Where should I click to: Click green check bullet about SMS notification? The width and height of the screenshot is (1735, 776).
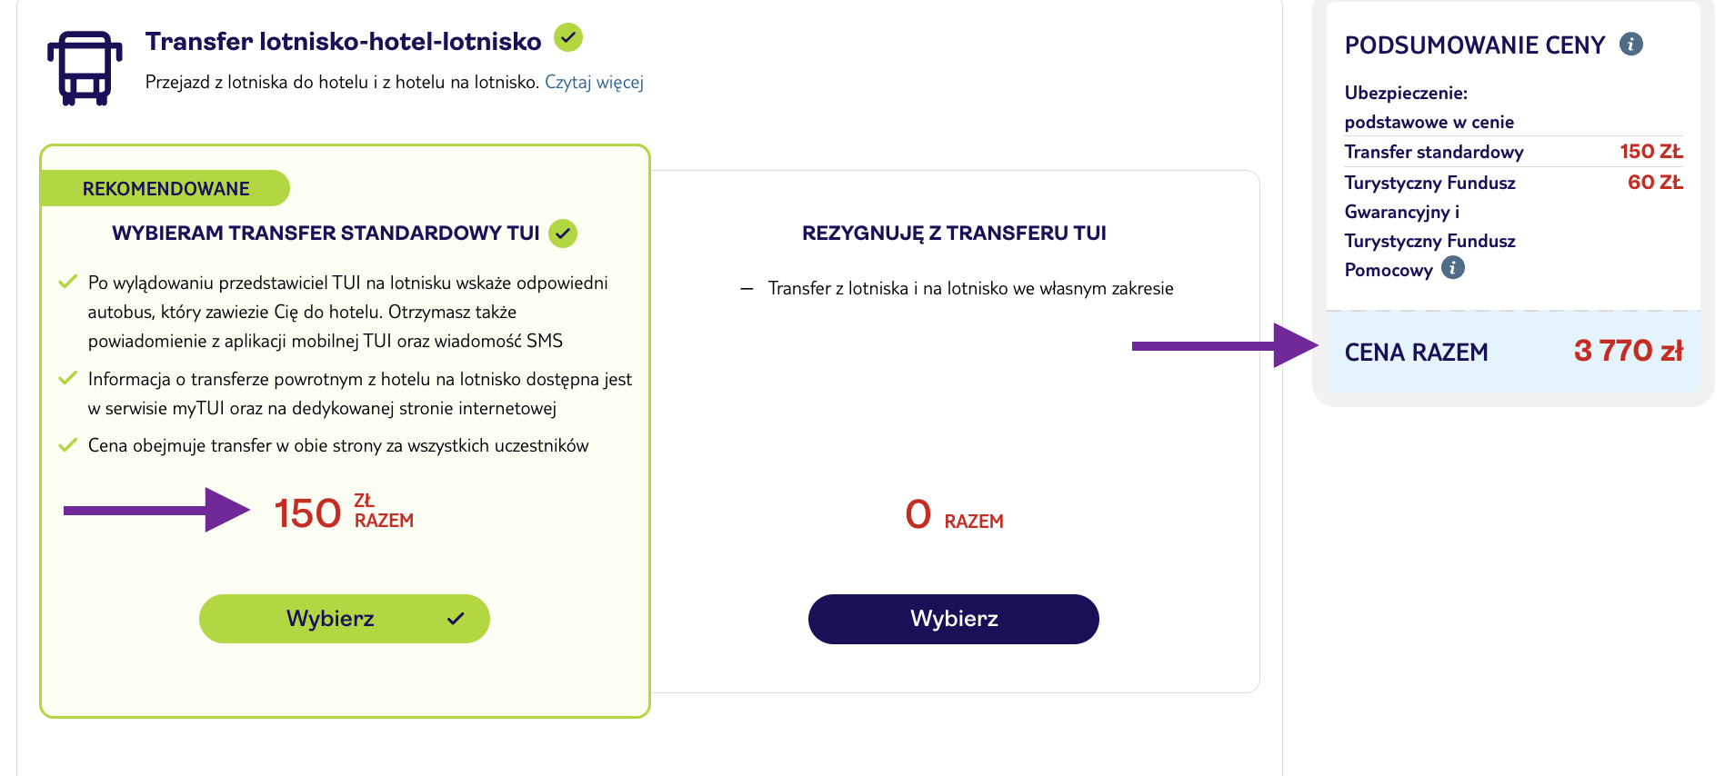[x=68, y=283]
